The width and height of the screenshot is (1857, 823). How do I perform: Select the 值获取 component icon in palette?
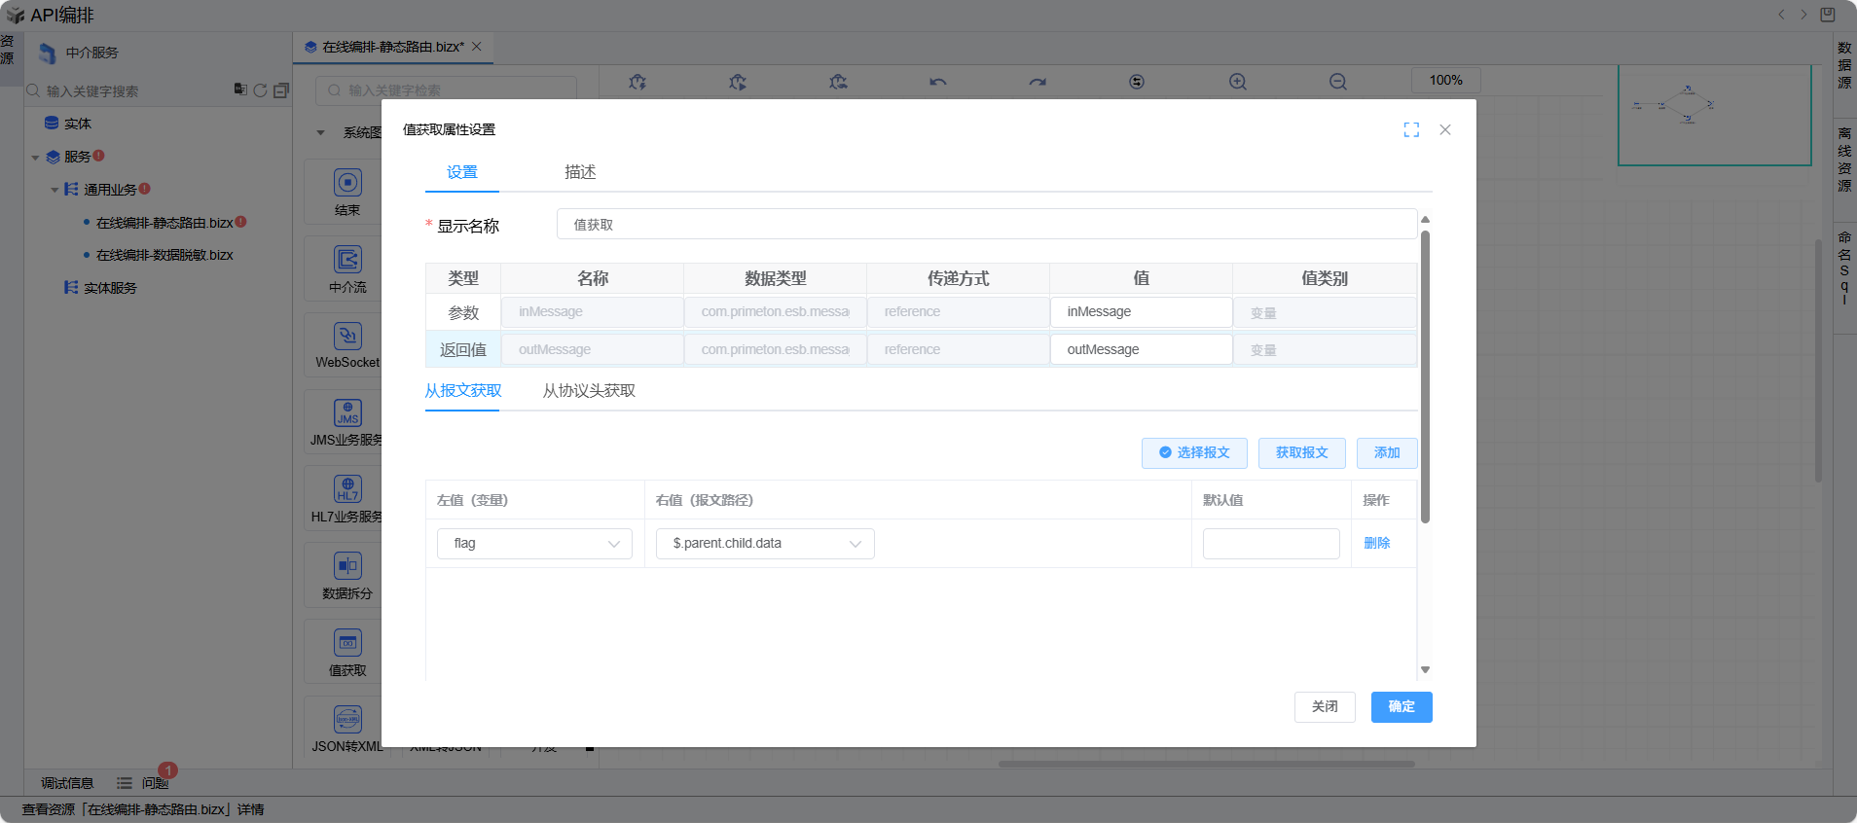347,643
